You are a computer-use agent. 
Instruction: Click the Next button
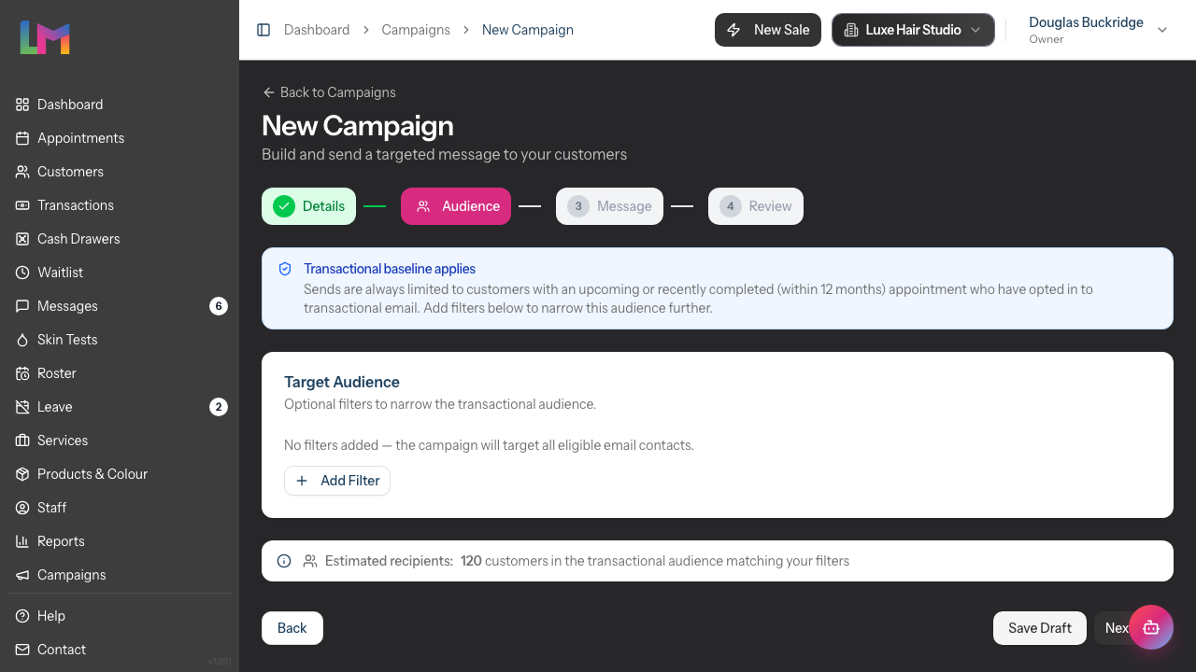(1117, 628)
